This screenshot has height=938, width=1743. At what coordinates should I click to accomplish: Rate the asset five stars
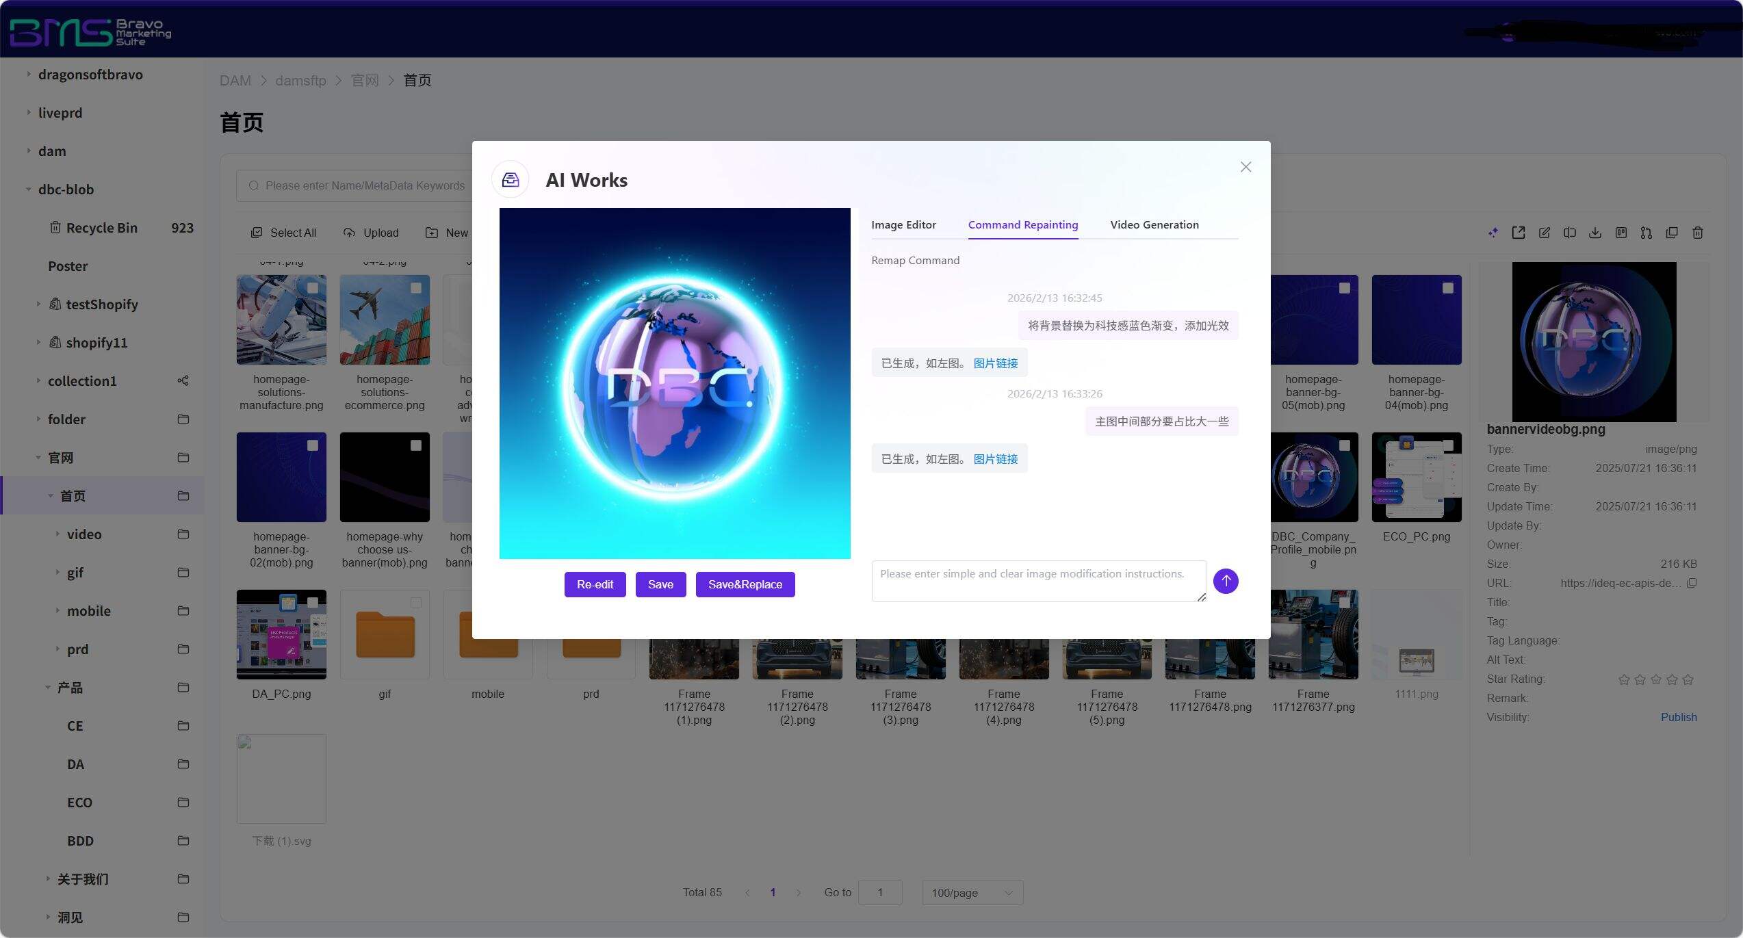1688,679
